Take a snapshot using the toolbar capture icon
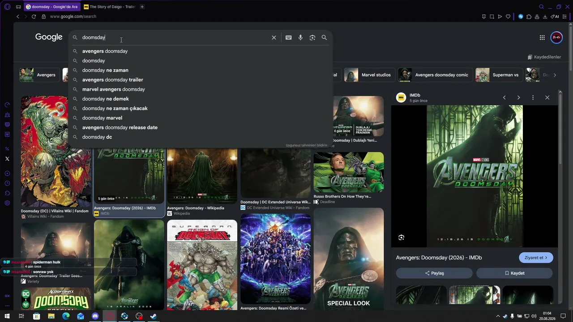The height and width of the screenshot is (322, 573). point(492,17)
